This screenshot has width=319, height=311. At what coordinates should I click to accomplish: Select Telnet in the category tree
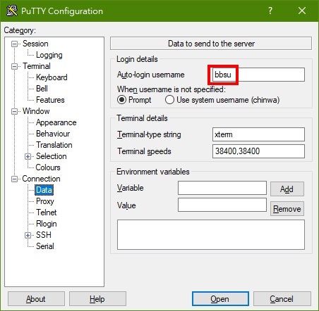[47, 212]
